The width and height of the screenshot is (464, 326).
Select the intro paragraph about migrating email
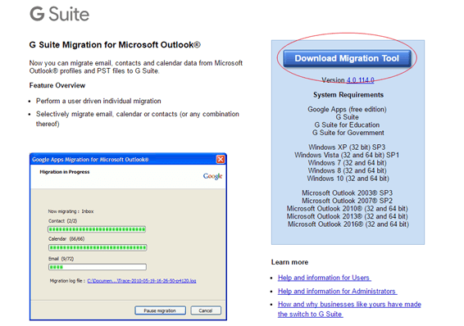[136, 67]
